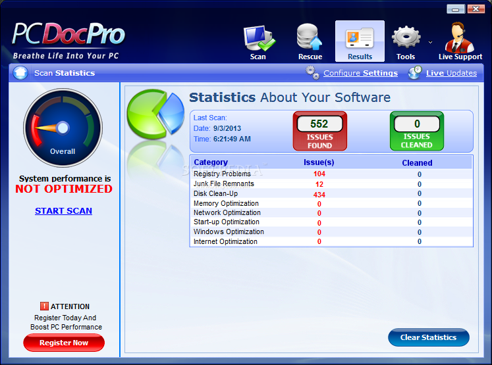Click the Issue(s) column header
The width and height of the screenshot is (492, 365).
pos(319,162)
